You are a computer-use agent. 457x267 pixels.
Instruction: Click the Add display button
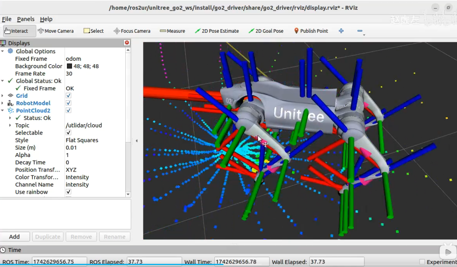pyautogui.click(x=15, y=237)
